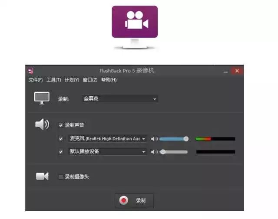
Task: Click the volume icon next to the microphone slider
Action: (154, 139)
